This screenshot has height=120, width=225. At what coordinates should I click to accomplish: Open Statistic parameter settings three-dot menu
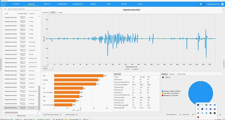tap(60, 114)
